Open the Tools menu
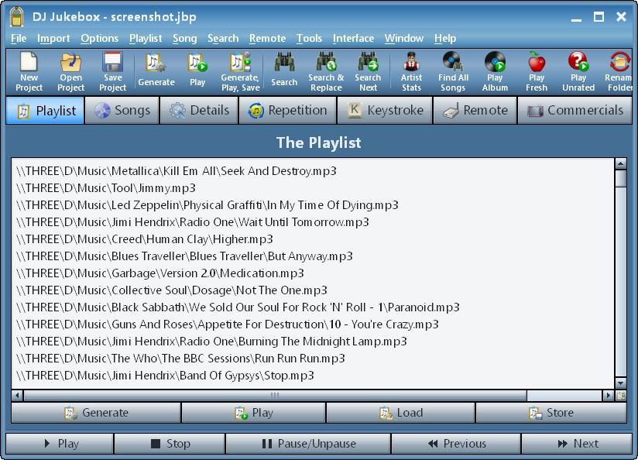Image resolution: width=638 pixels, height=460 pixels. (309, 38)
